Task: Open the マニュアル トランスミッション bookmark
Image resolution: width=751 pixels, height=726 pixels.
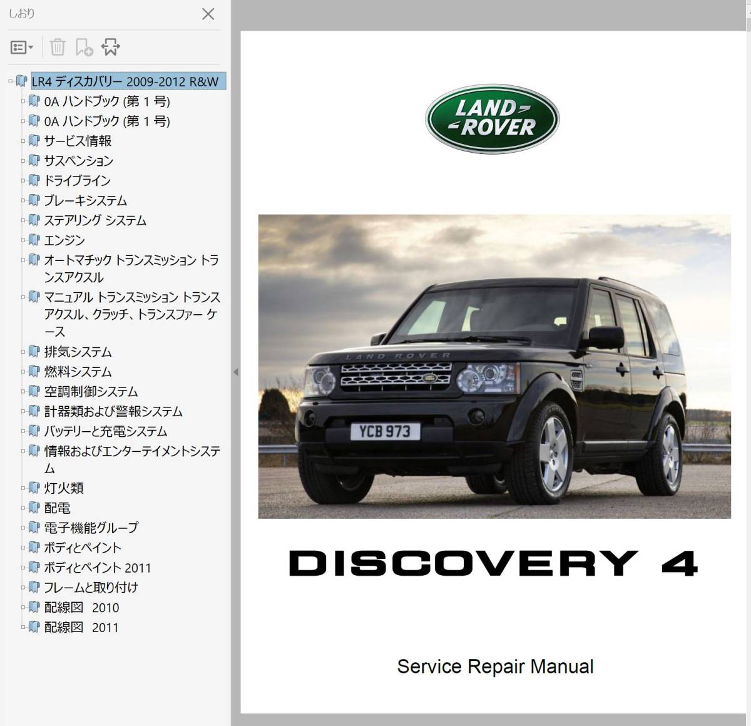Action: [132, 314]
